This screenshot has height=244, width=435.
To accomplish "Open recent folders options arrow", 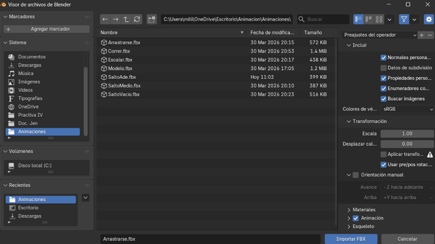I will pyautogui.click(x=86, y=198).
